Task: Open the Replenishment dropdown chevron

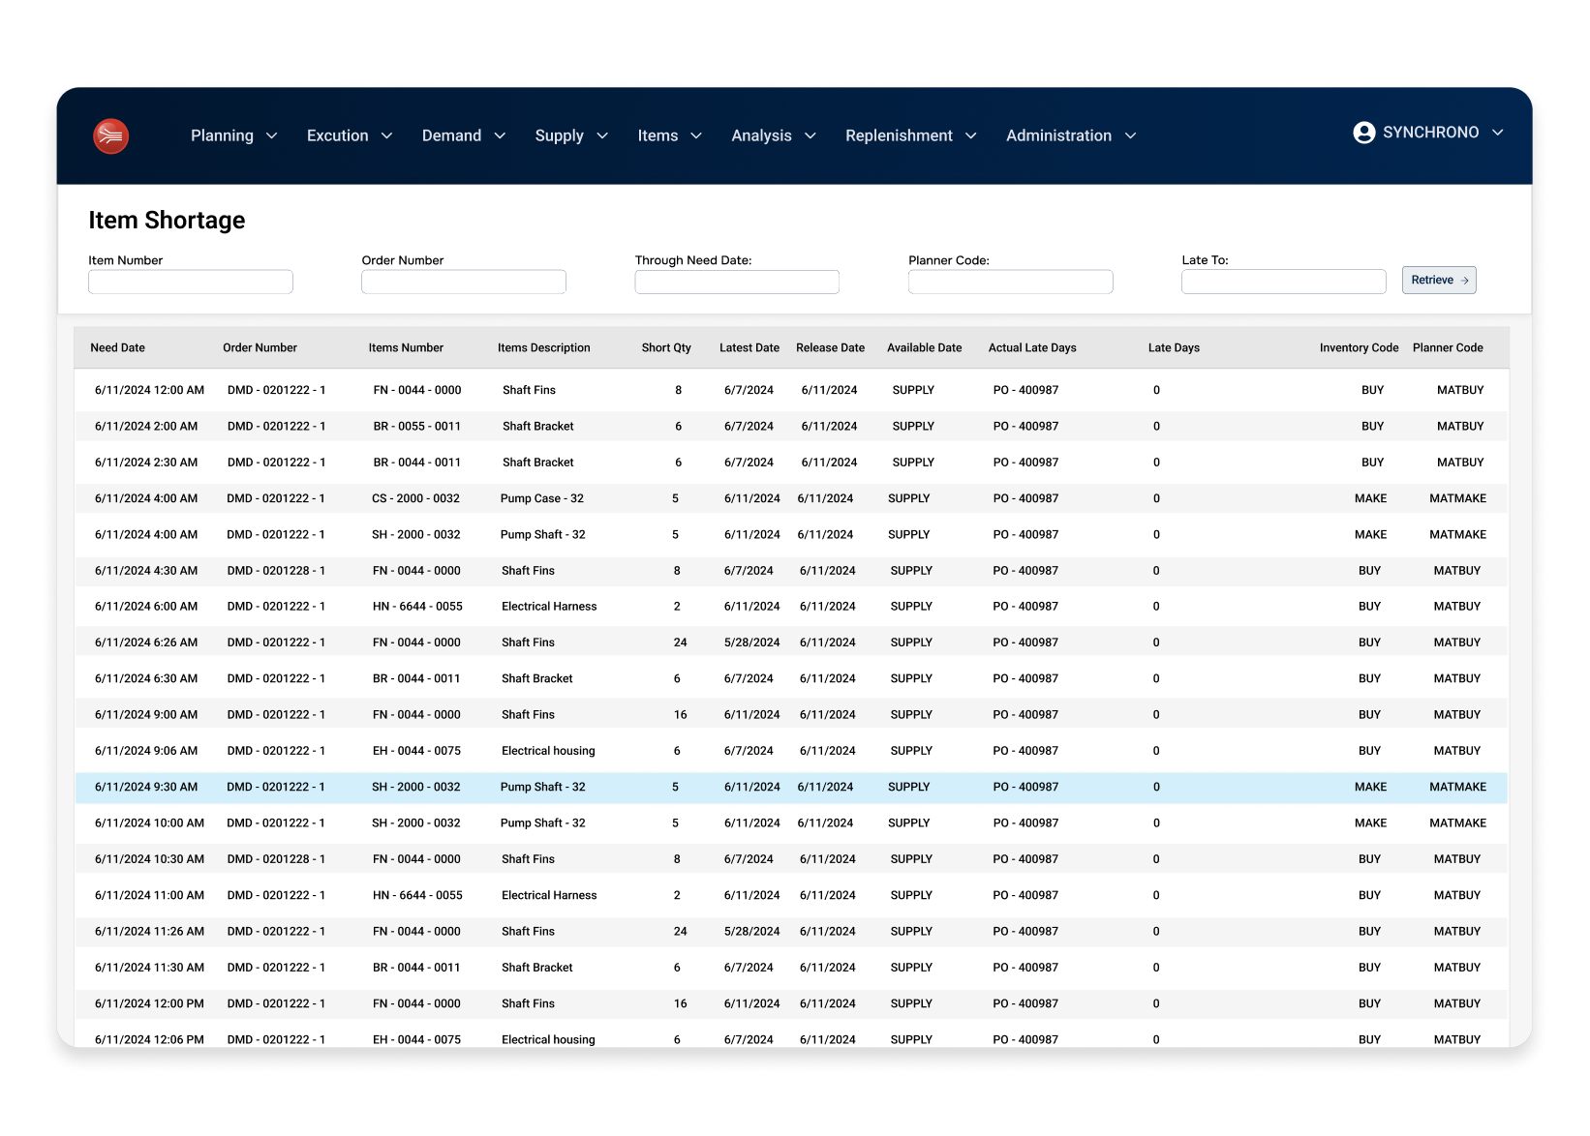Action: (971, 136)
